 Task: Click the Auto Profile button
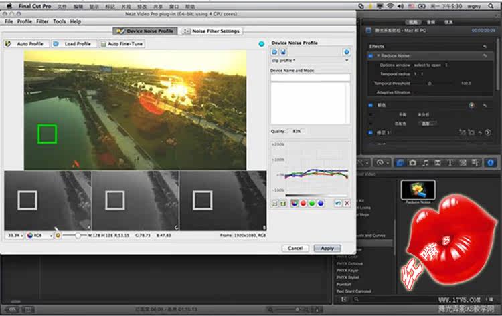[26, 44]
